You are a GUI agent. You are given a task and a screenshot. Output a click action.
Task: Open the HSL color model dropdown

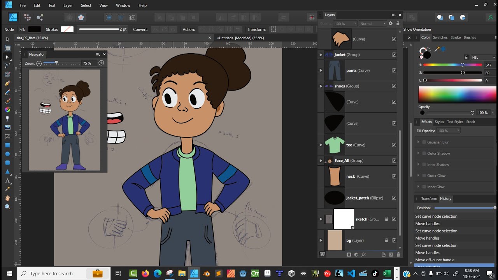[x=483, y=57]
